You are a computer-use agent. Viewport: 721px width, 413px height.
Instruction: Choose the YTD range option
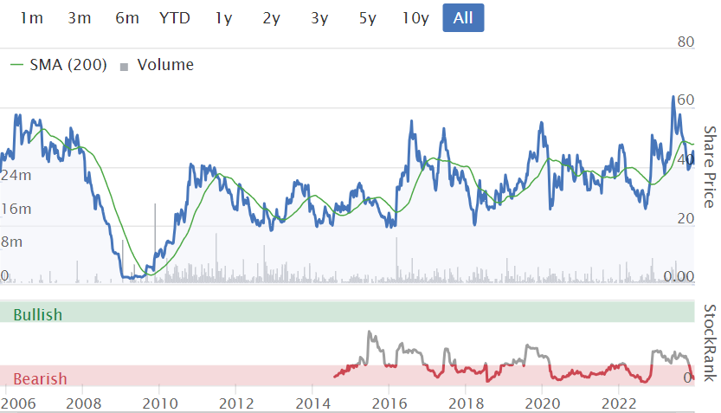click(x=175, y=18)
